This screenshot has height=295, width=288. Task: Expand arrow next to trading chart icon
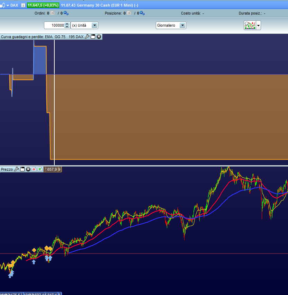[x=259, y=25]
